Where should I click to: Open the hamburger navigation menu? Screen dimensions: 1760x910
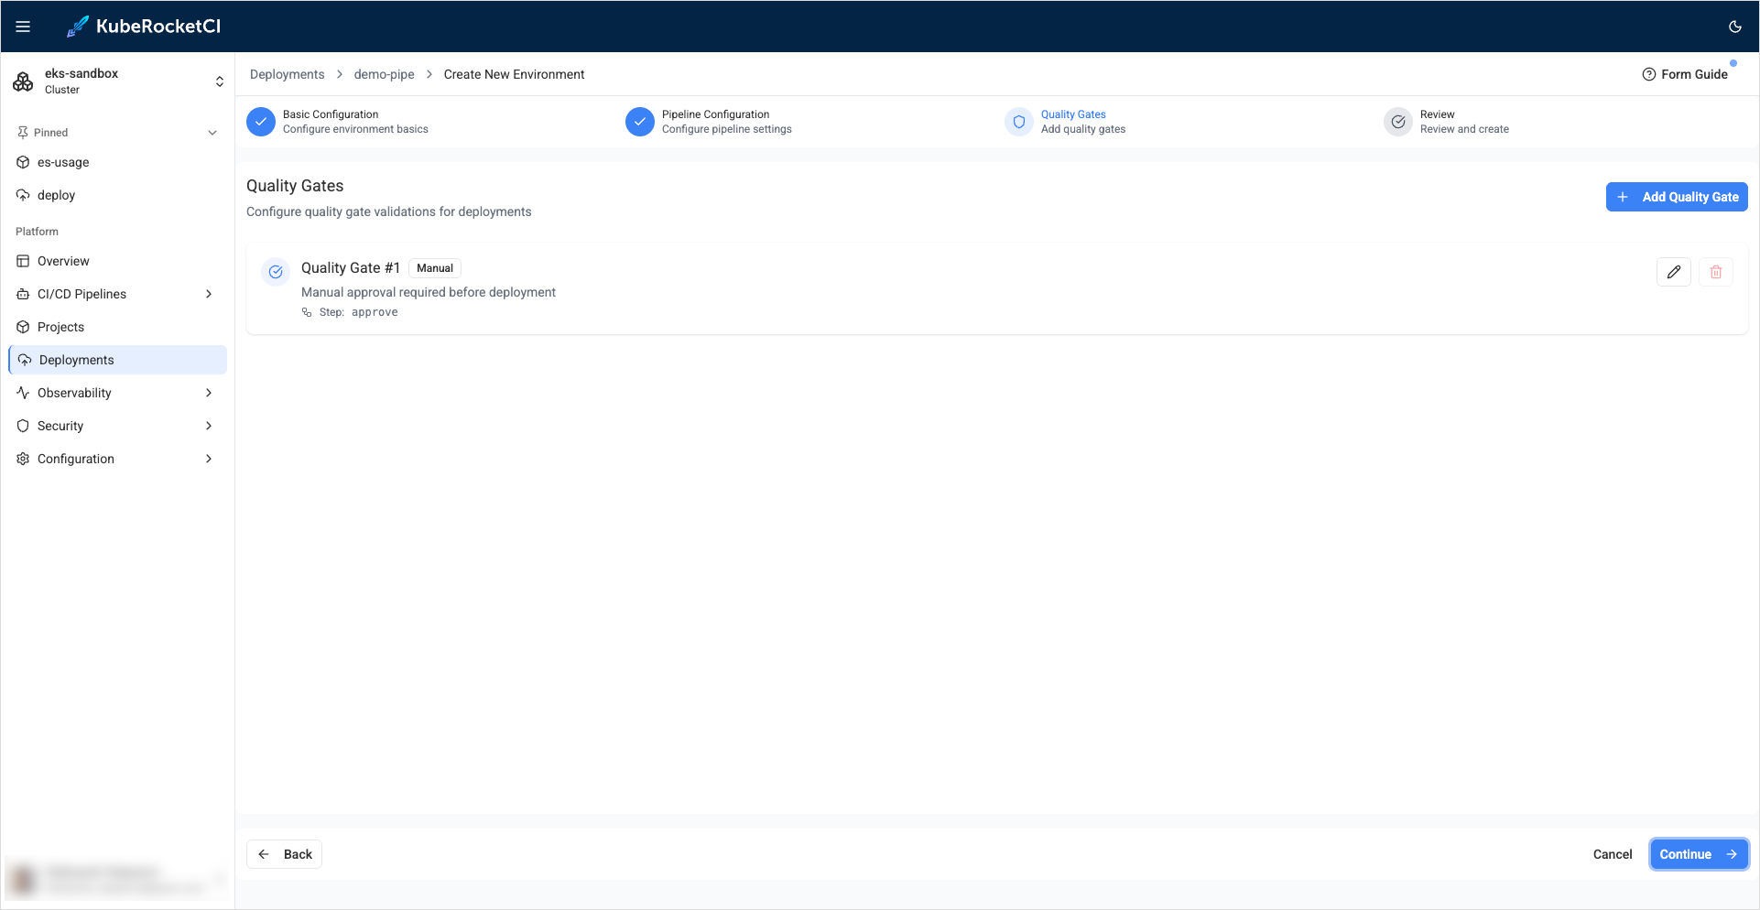tap(23, 27)
